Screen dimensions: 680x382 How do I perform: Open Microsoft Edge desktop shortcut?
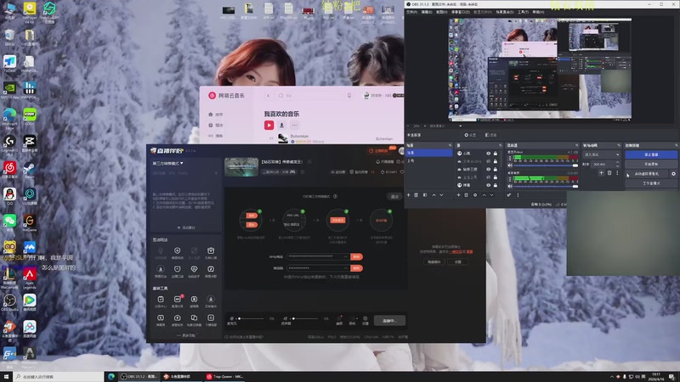[x=9, y=117]
